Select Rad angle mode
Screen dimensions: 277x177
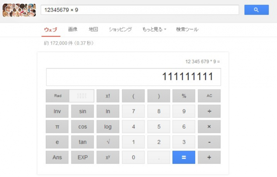58,96
